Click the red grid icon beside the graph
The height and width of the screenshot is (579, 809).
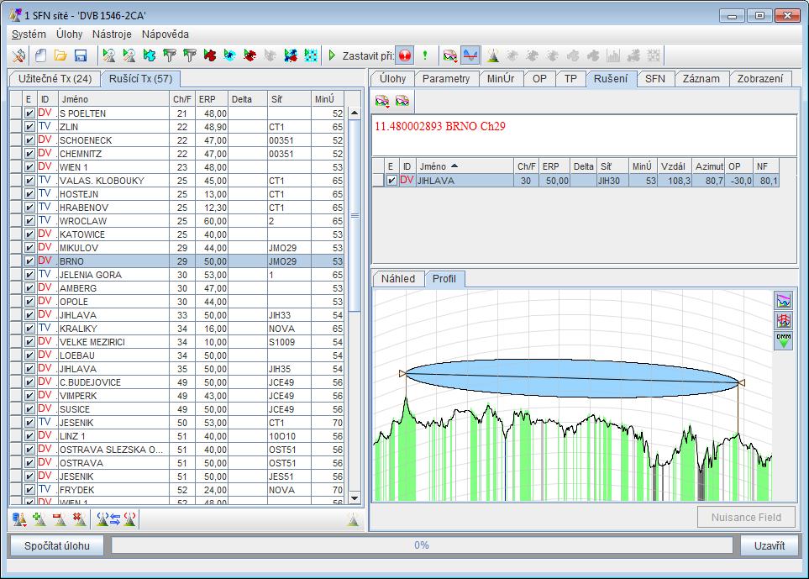point(783,321)
